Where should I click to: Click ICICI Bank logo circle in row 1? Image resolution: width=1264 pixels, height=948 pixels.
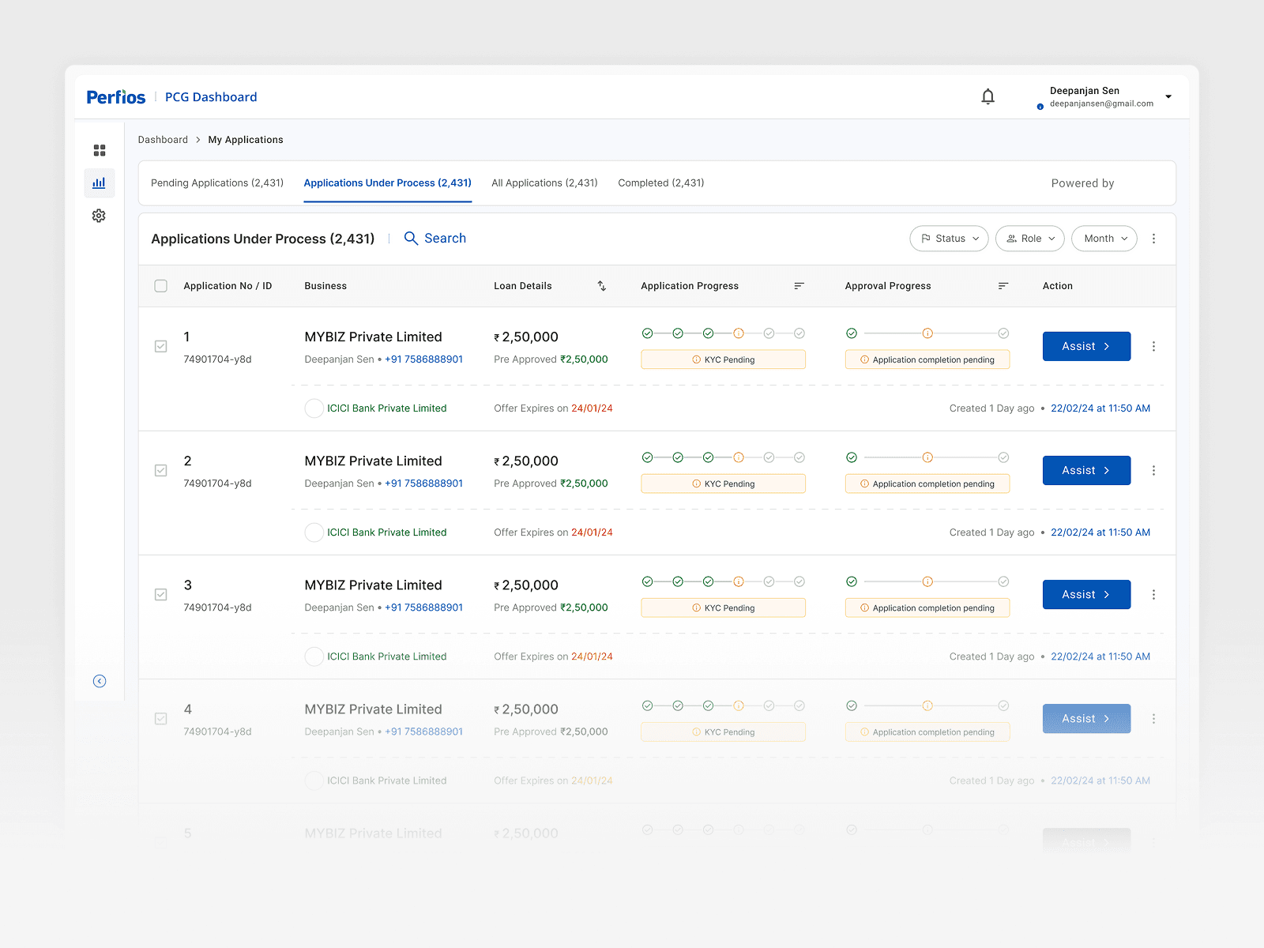point(314,408)
